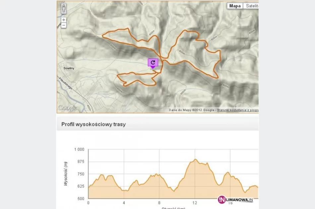Click the Wysokość (m) axis title
315x209 pixels.
[66, 173]
